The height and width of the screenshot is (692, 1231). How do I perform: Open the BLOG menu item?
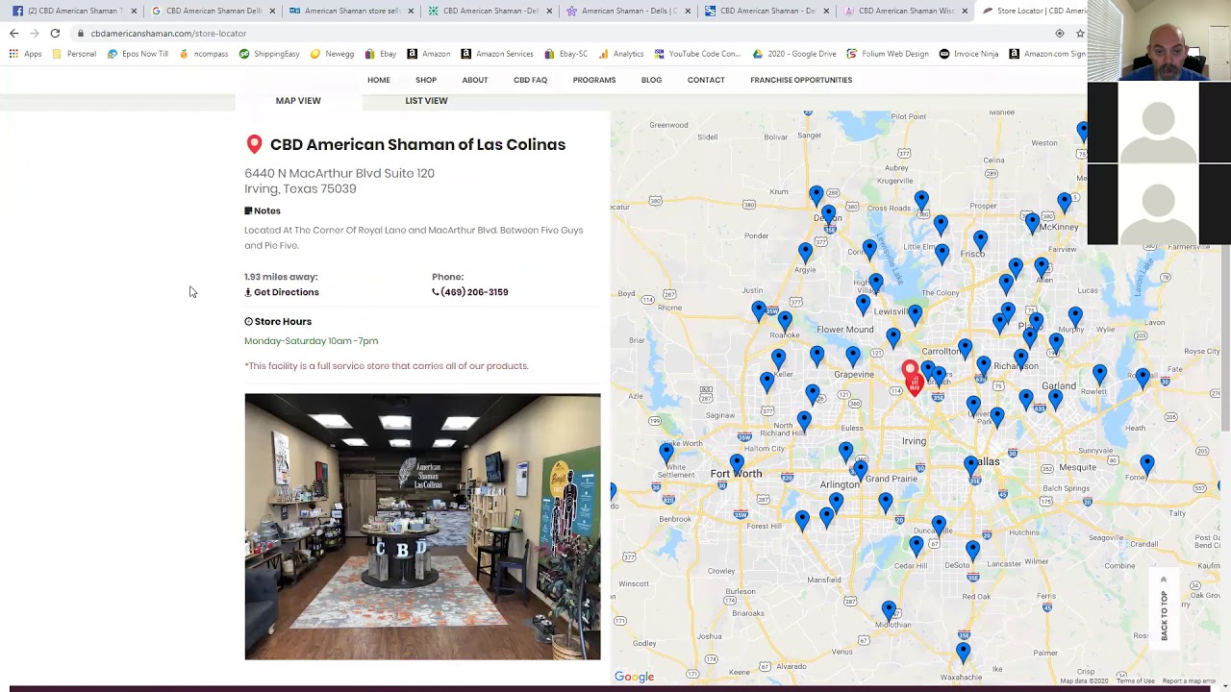(x=651, y=80)
